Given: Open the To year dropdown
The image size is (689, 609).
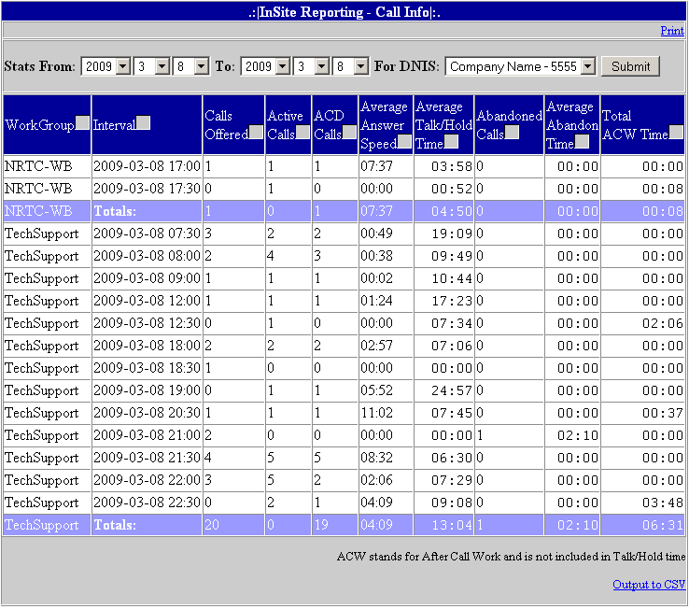Looking at the screenshot, I should pyautogui.click(x=266, y=66).
